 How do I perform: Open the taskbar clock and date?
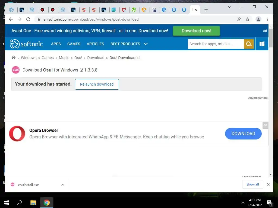click(x=255, y=203)
